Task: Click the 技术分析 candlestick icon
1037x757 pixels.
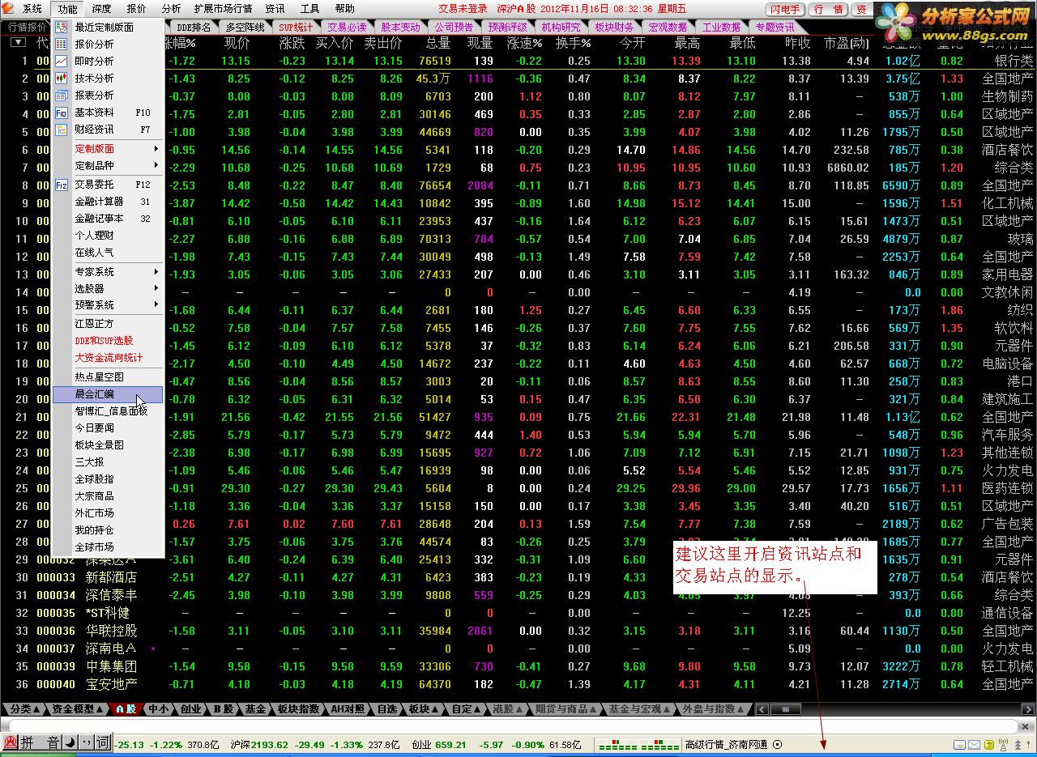Action: pyautogui.click(x=62, y=79)
